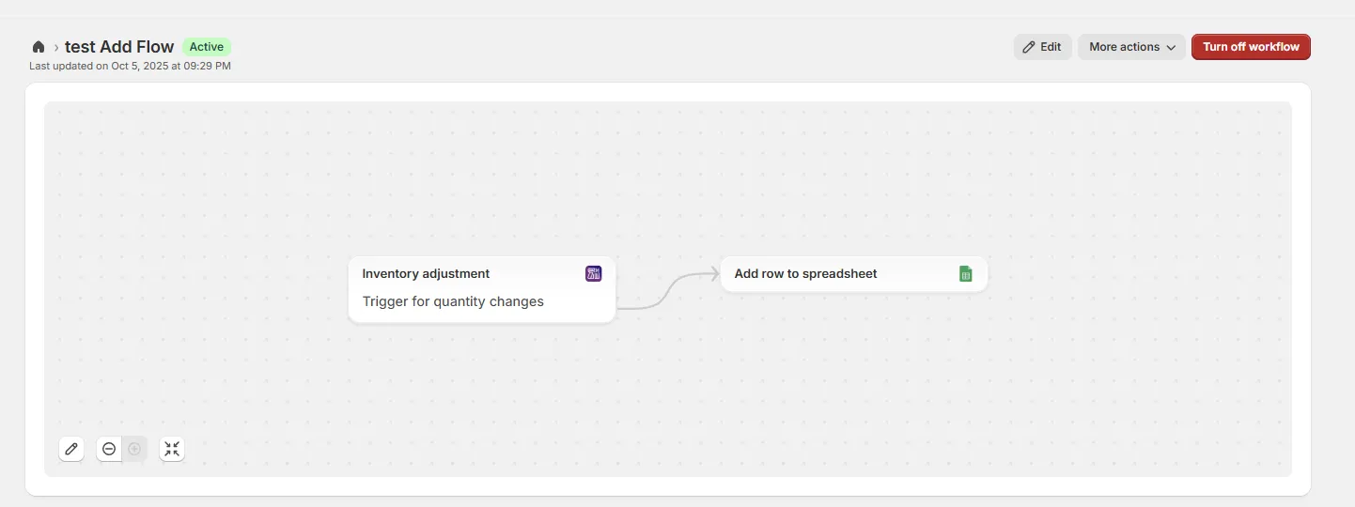Viewport: 1355px width, 507px height.
Task: Click the purple Inventory adjustment app icon
Action: pyautogui.click(x=593, y=273)
